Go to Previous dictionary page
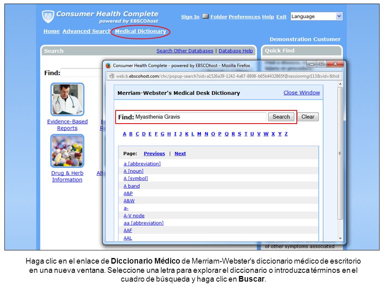384x288 pixels. pos(154,154)
